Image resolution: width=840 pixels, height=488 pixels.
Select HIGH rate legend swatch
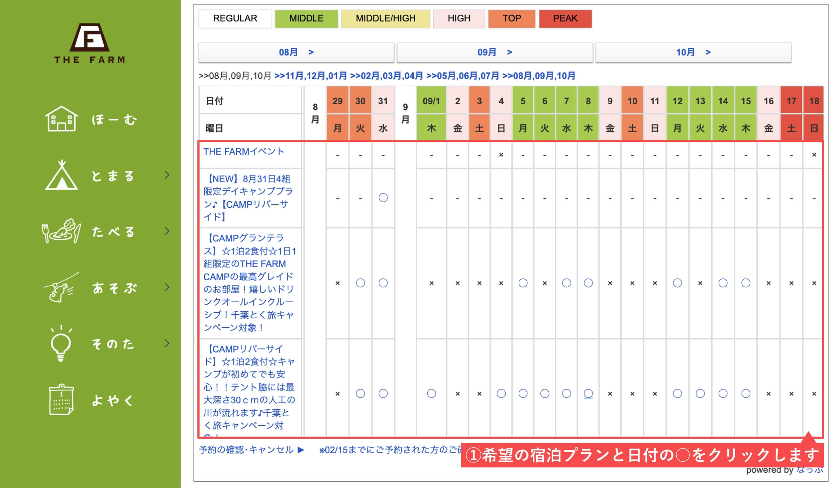pyautogui.click(x=459, y=19)
